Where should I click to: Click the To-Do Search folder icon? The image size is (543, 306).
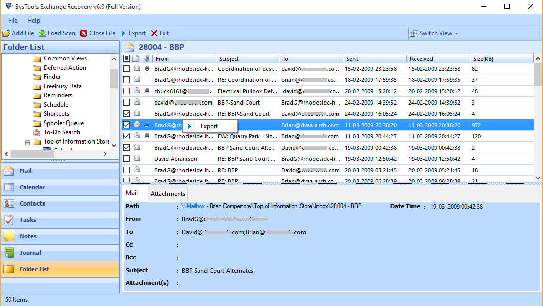point(36,132)
